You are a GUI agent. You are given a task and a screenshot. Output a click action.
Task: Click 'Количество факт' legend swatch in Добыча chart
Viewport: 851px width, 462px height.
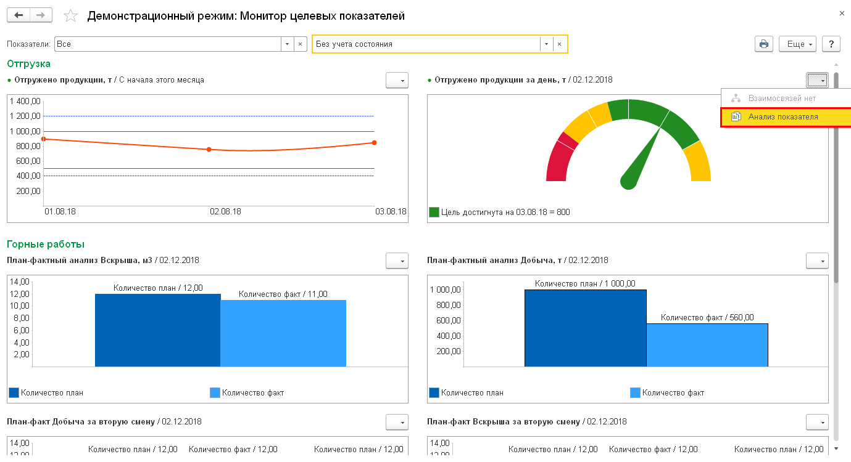(635, 393)
